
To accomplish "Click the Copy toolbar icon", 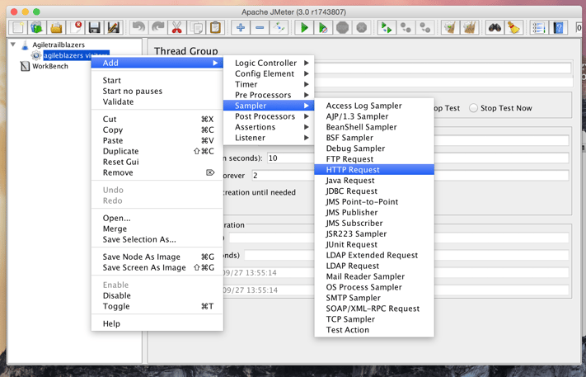I will (x=196, y=28).
